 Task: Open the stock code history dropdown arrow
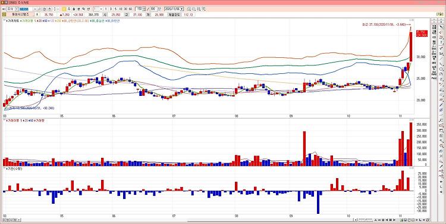[x=35, y=9]
